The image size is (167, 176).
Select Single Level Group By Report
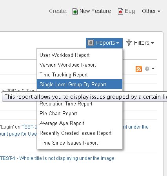[x=80, y=84]
